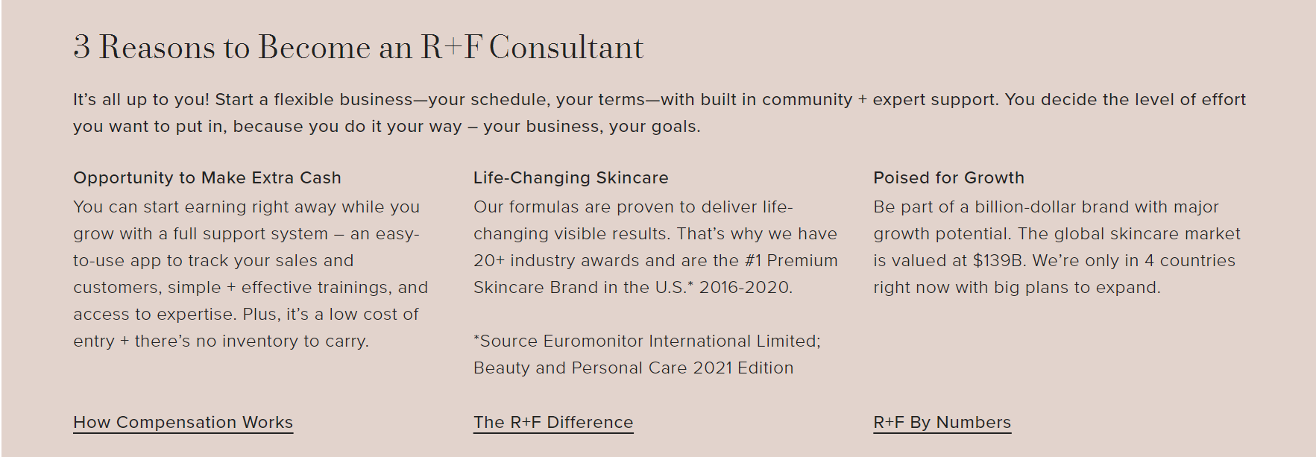This screenshot has height=457, width=1316.
Task: Click the paragraph beginning You can start earning
Action: point(251,274)
